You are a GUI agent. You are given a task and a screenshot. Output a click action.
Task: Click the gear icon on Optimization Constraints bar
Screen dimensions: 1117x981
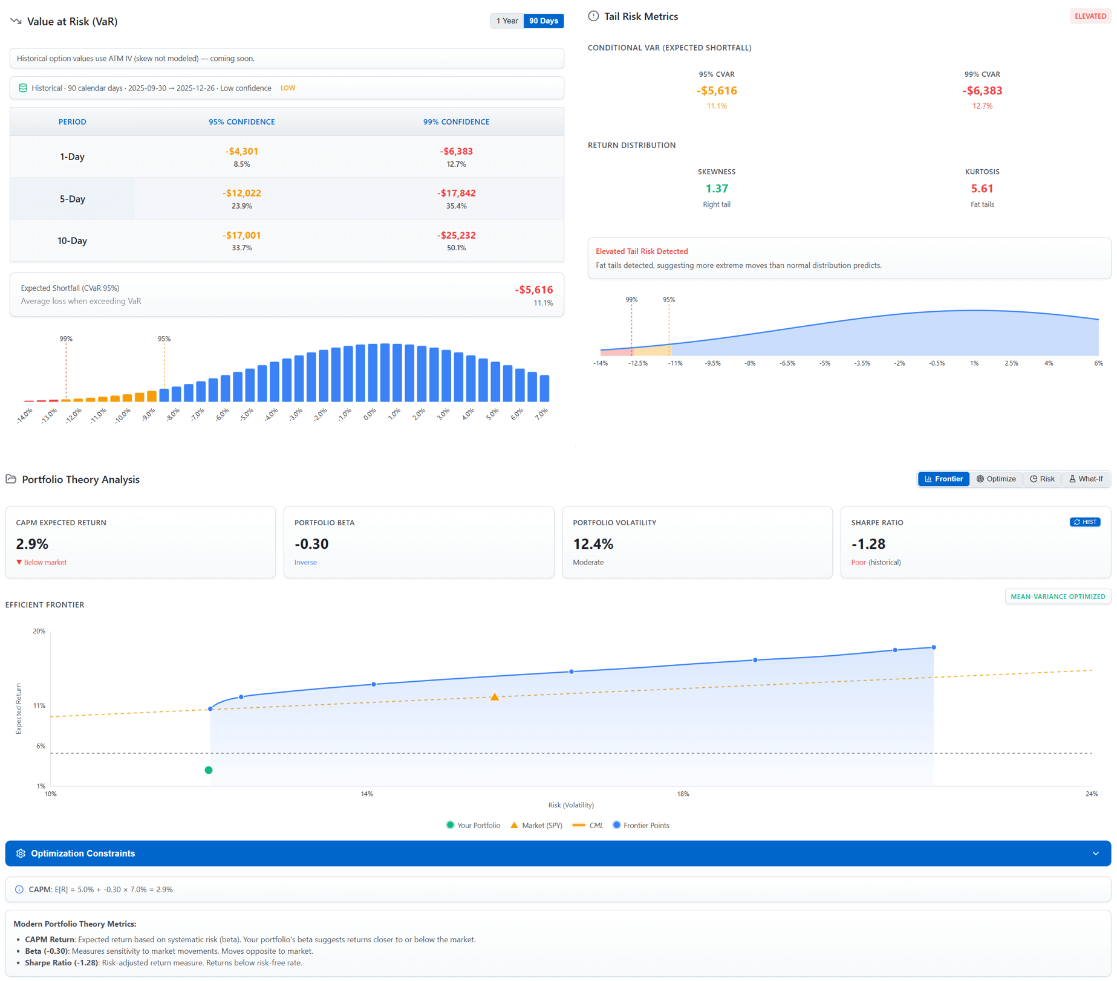(21, 853)
